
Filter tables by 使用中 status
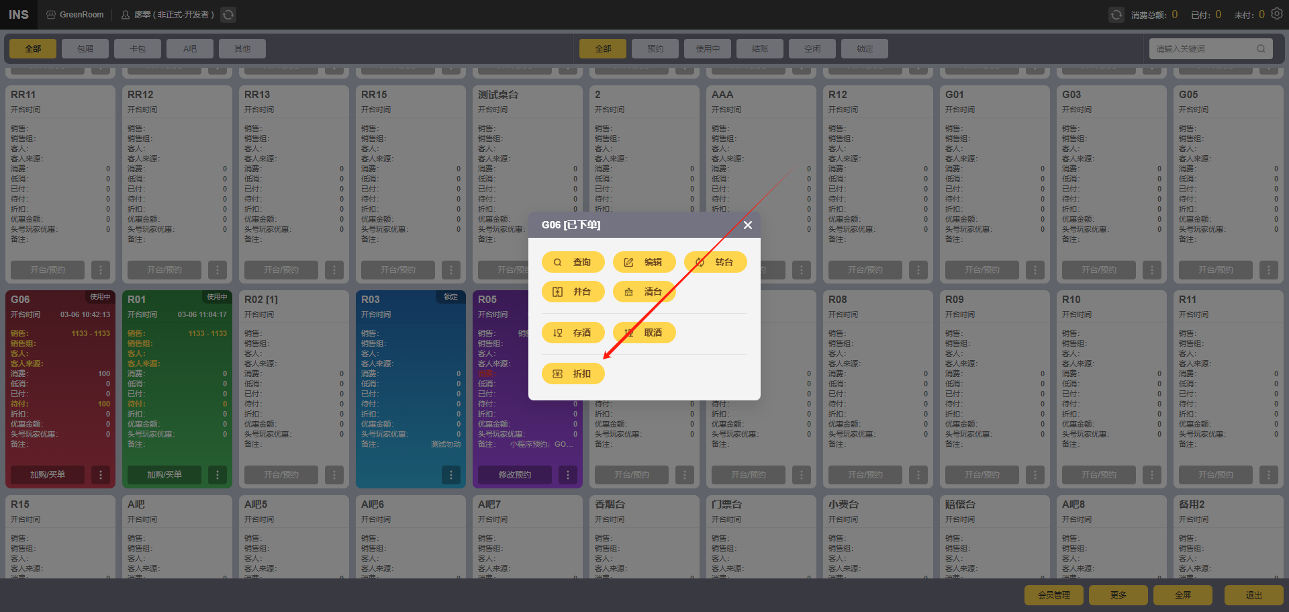click(x=708, y=48)
